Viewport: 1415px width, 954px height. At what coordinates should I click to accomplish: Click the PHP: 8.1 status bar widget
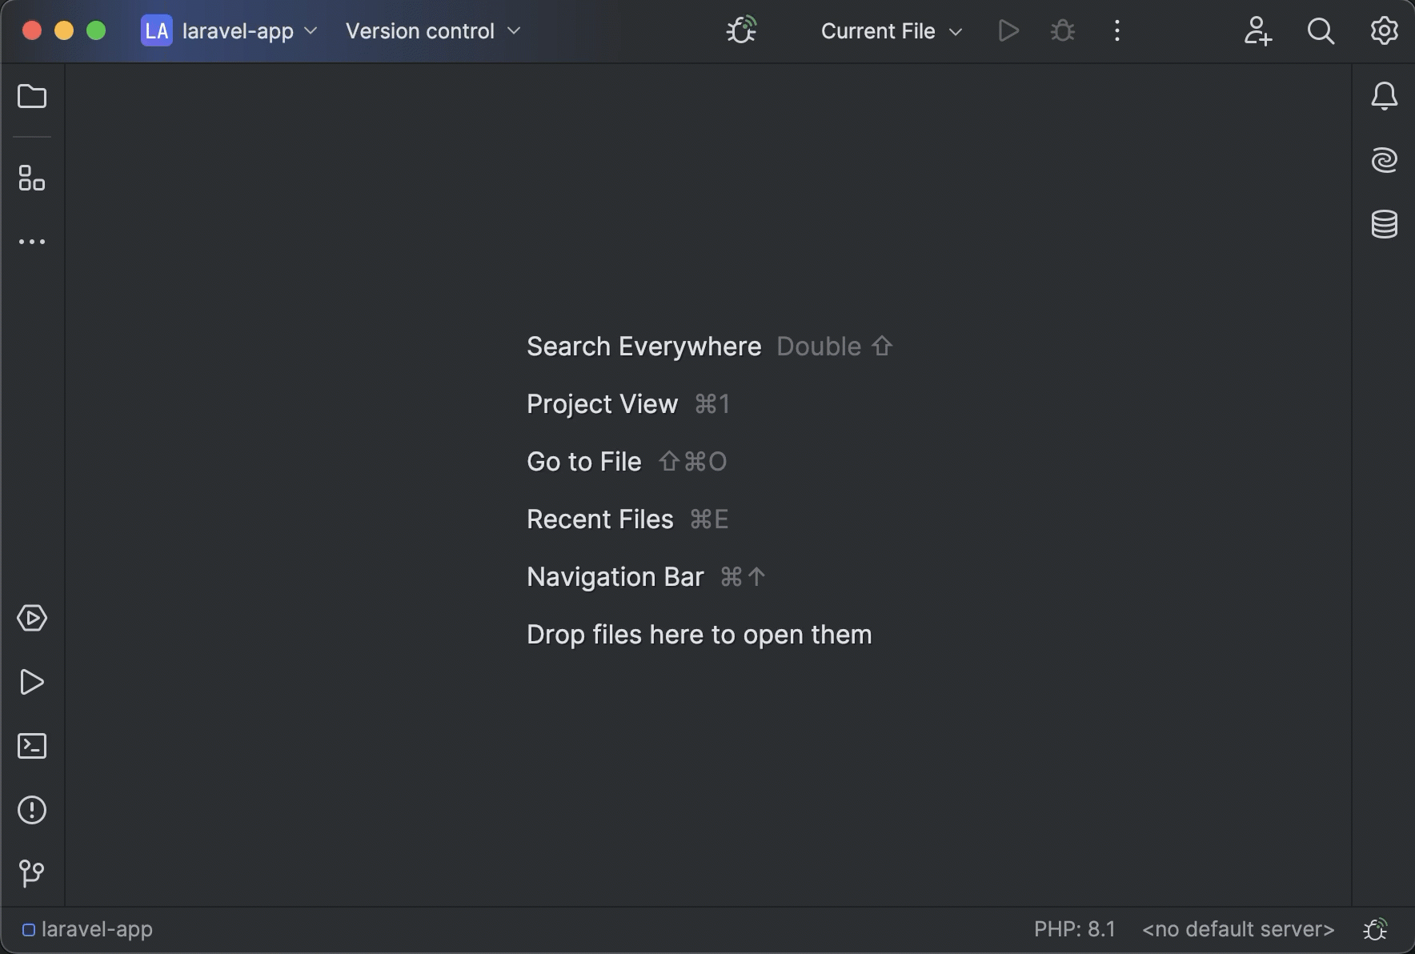coord(1074,928)
